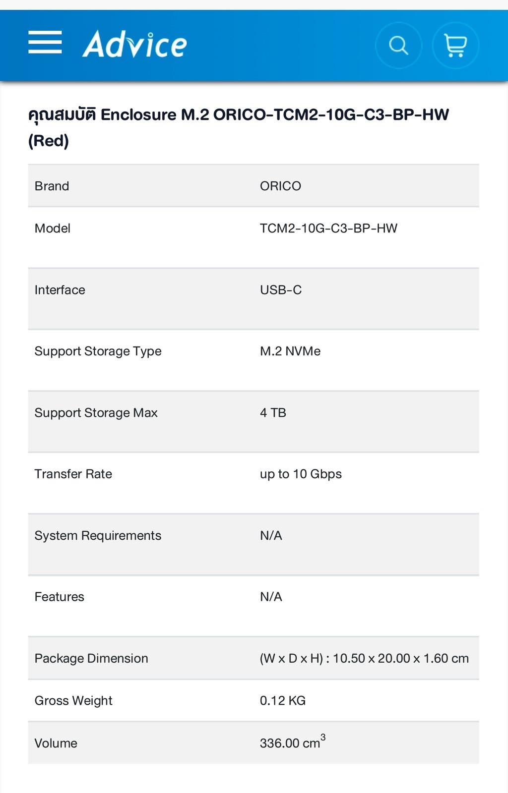Select the Model row label

53,228
